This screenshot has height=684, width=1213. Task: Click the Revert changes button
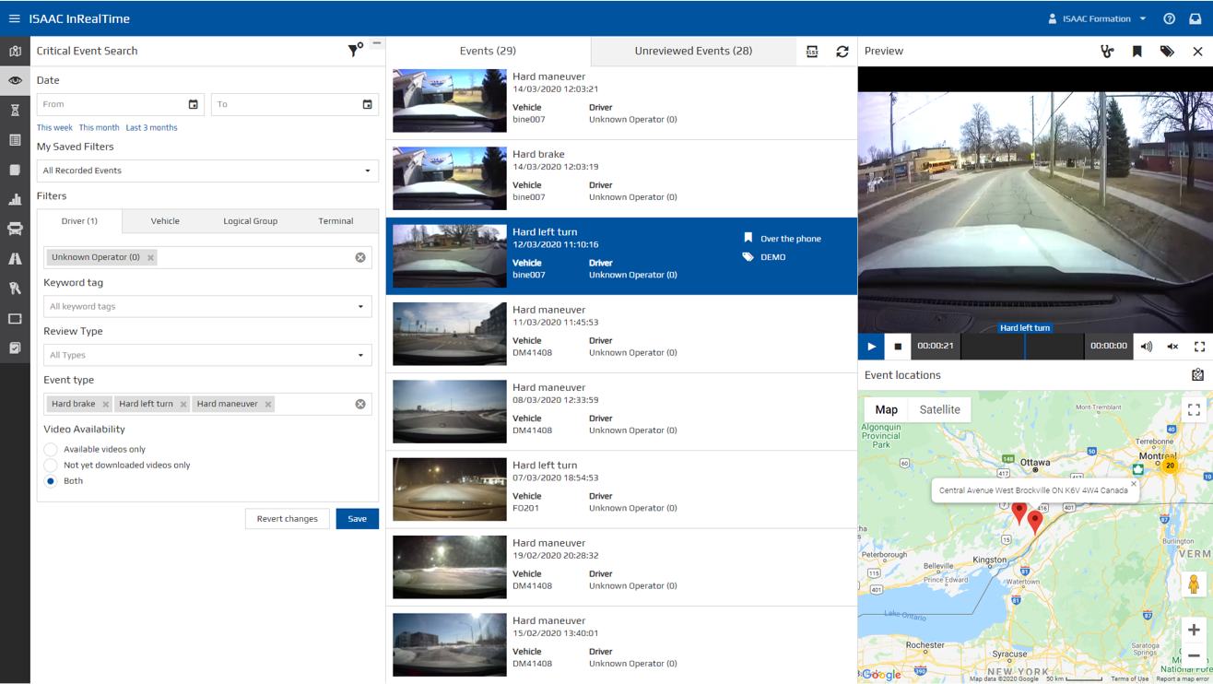point(287,519)
